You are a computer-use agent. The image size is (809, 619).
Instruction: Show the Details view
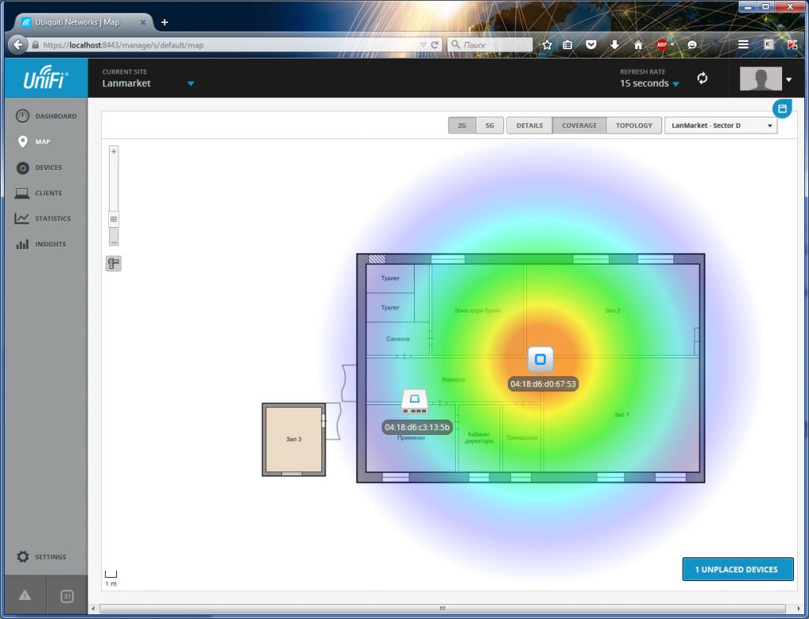529,126
